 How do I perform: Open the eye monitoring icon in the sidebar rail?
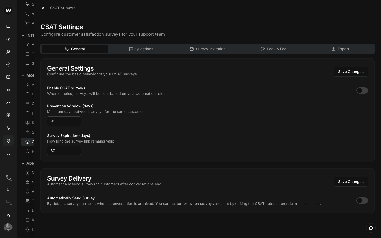point(8,39)
